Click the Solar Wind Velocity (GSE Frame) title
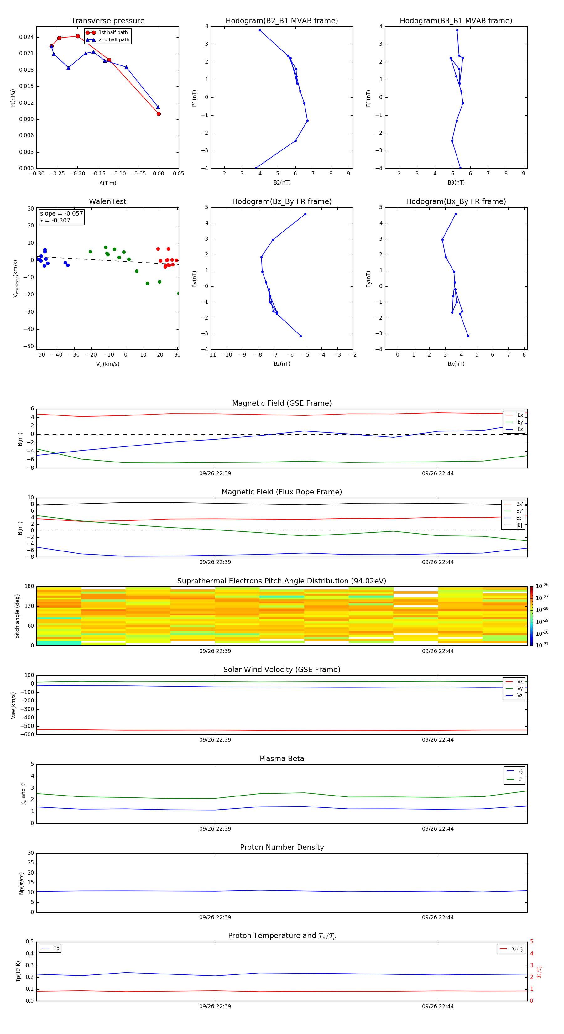564x1034 pixels. point(282,670)
